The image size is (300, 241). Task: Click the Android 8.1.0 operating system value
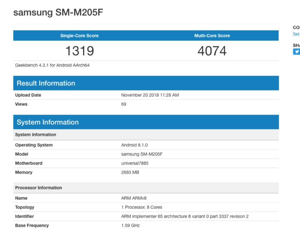coord(134,145)
